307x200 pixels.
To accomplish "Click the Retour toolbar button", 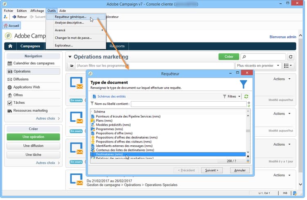I will tap(20, 17).
